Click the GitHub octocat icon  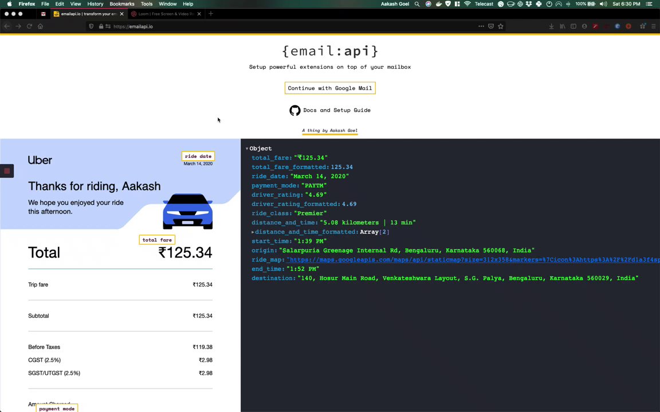(x=295, y=110)
